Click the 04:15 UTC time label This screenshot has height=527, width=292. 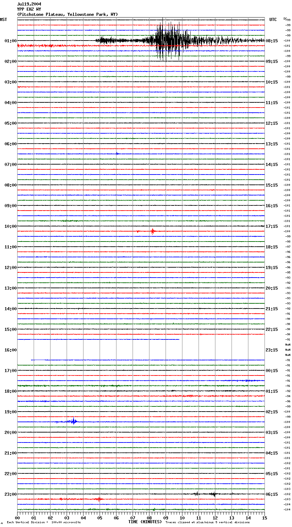[x=272, y=453]
